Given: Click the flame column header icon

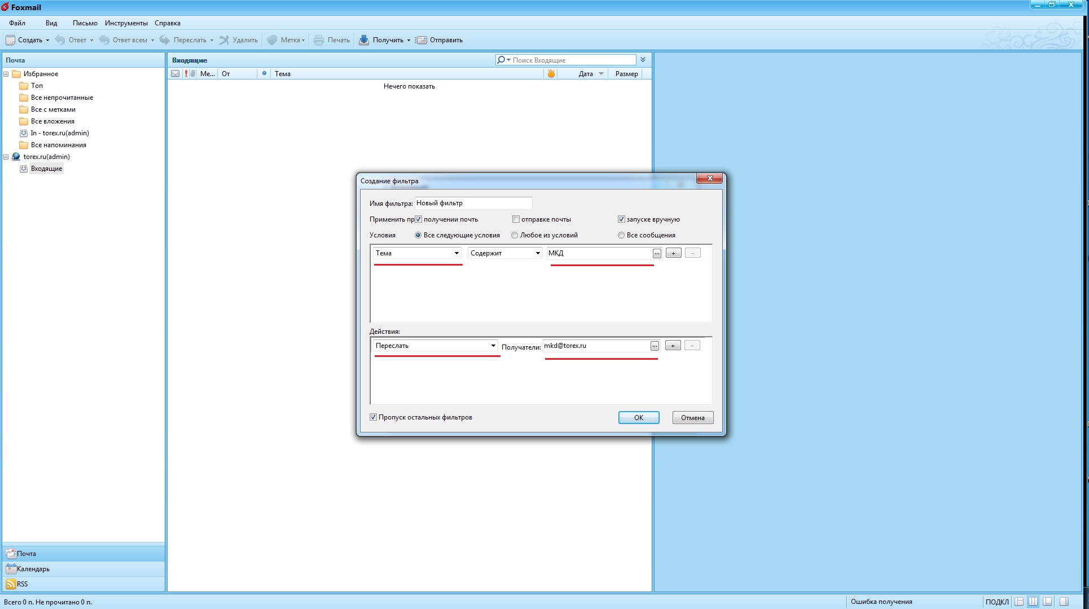Looking at the screenshot, I should [x=551, y=74].
